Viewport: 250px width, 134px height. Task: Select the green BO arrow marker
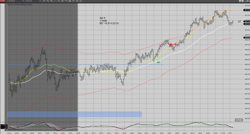click(x=158, y=60)
